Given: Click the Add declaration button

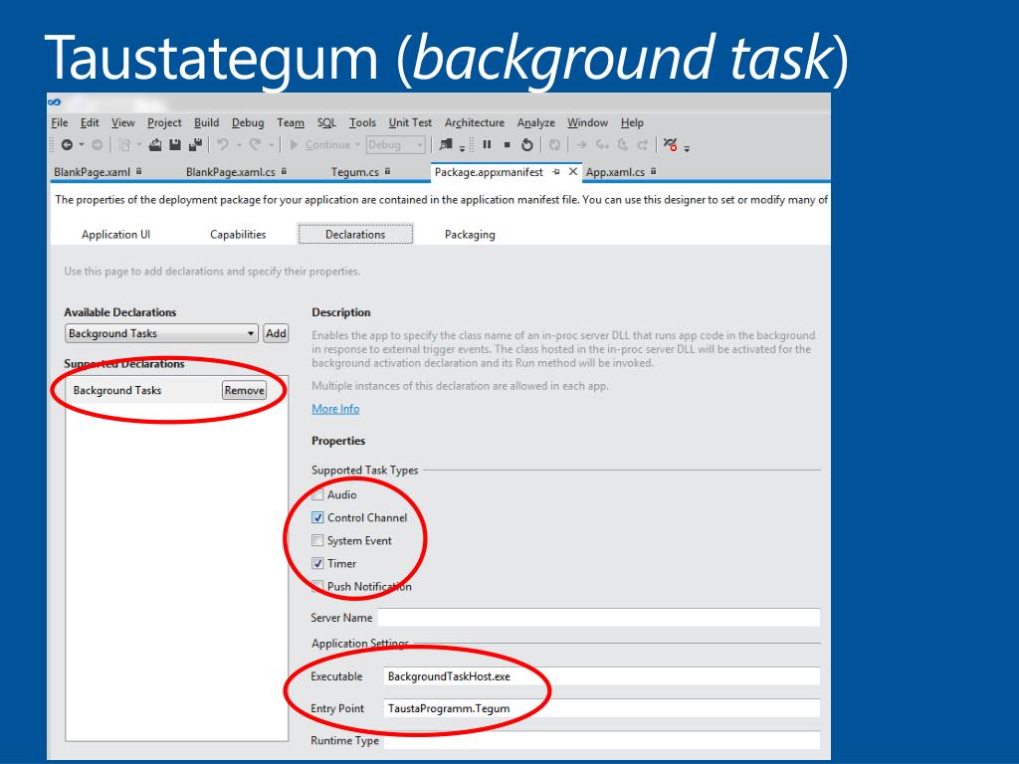Looking at the screenshot, I should (x=276, y=333).
